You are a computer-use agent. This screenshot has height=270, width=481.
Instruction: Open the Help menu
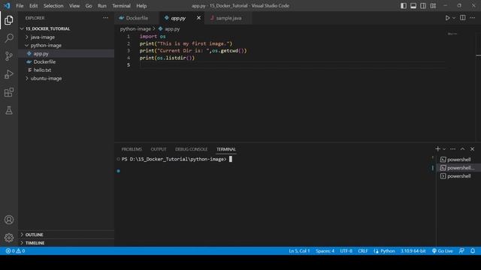click(141, 6)
